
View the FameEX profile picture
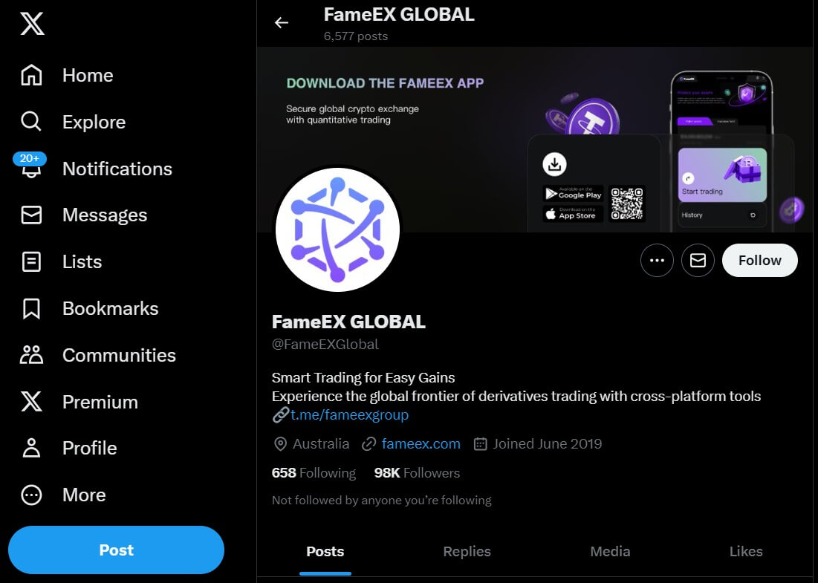click(337, 229)
